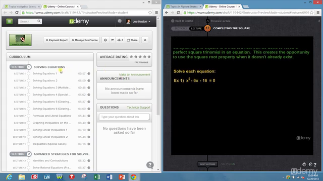Click back arrow in right Chrome window

[x=167, y=13]
